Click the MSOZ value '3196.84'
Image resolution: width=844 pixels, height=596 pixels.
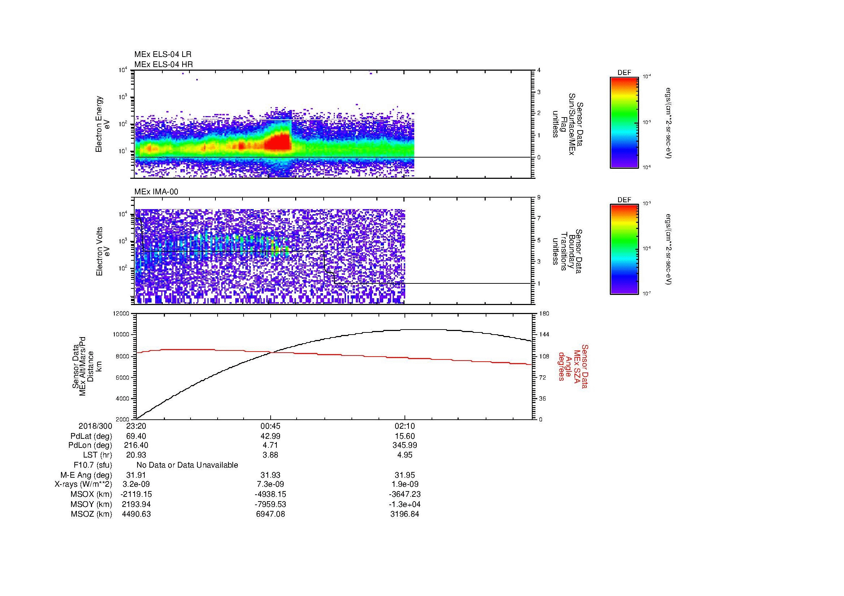click(405, 514)
